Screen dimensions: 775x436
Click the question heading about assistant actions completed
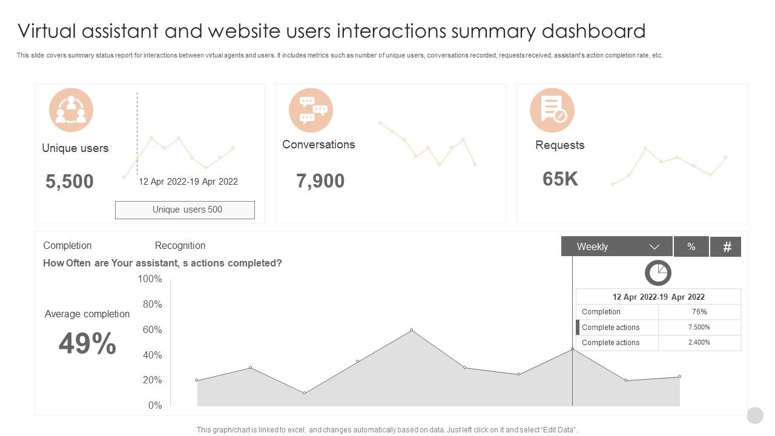[x=162, y=263]
